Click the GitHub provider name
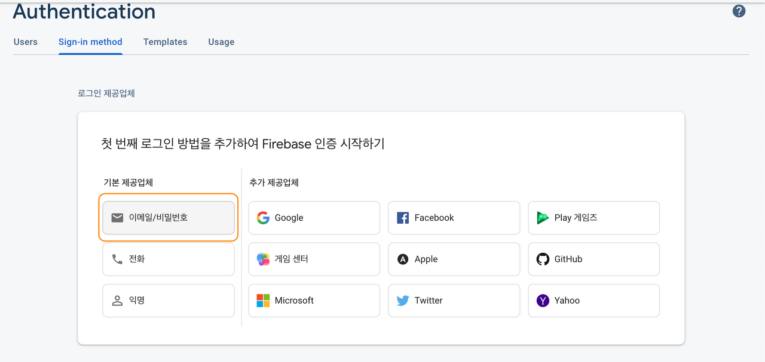This screenshot has width=765, height=362. pos(568,259)
